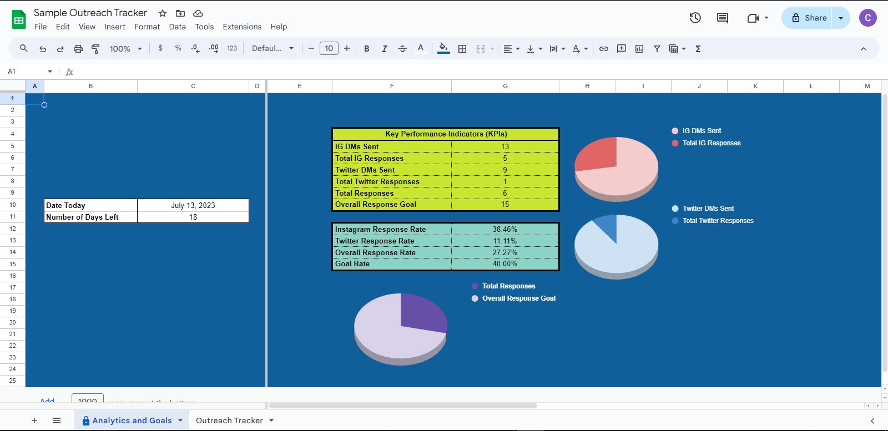This screenshot has width=888, height=431.
Task: Open the functions sigma menu
Action: pos(698,49)
